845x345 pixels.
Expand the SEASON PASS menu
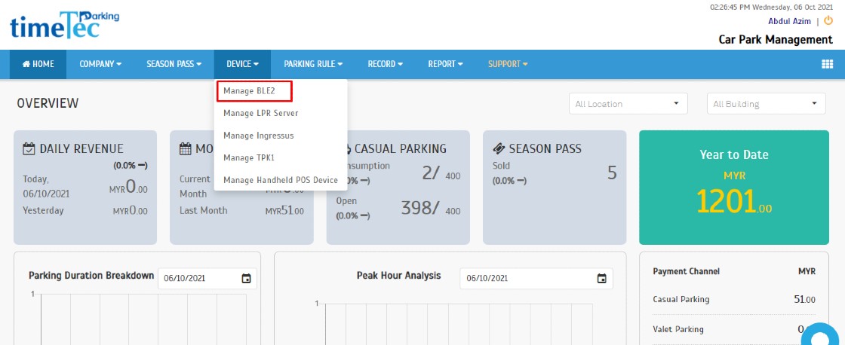pyautogui.click(x=174, y=64)
